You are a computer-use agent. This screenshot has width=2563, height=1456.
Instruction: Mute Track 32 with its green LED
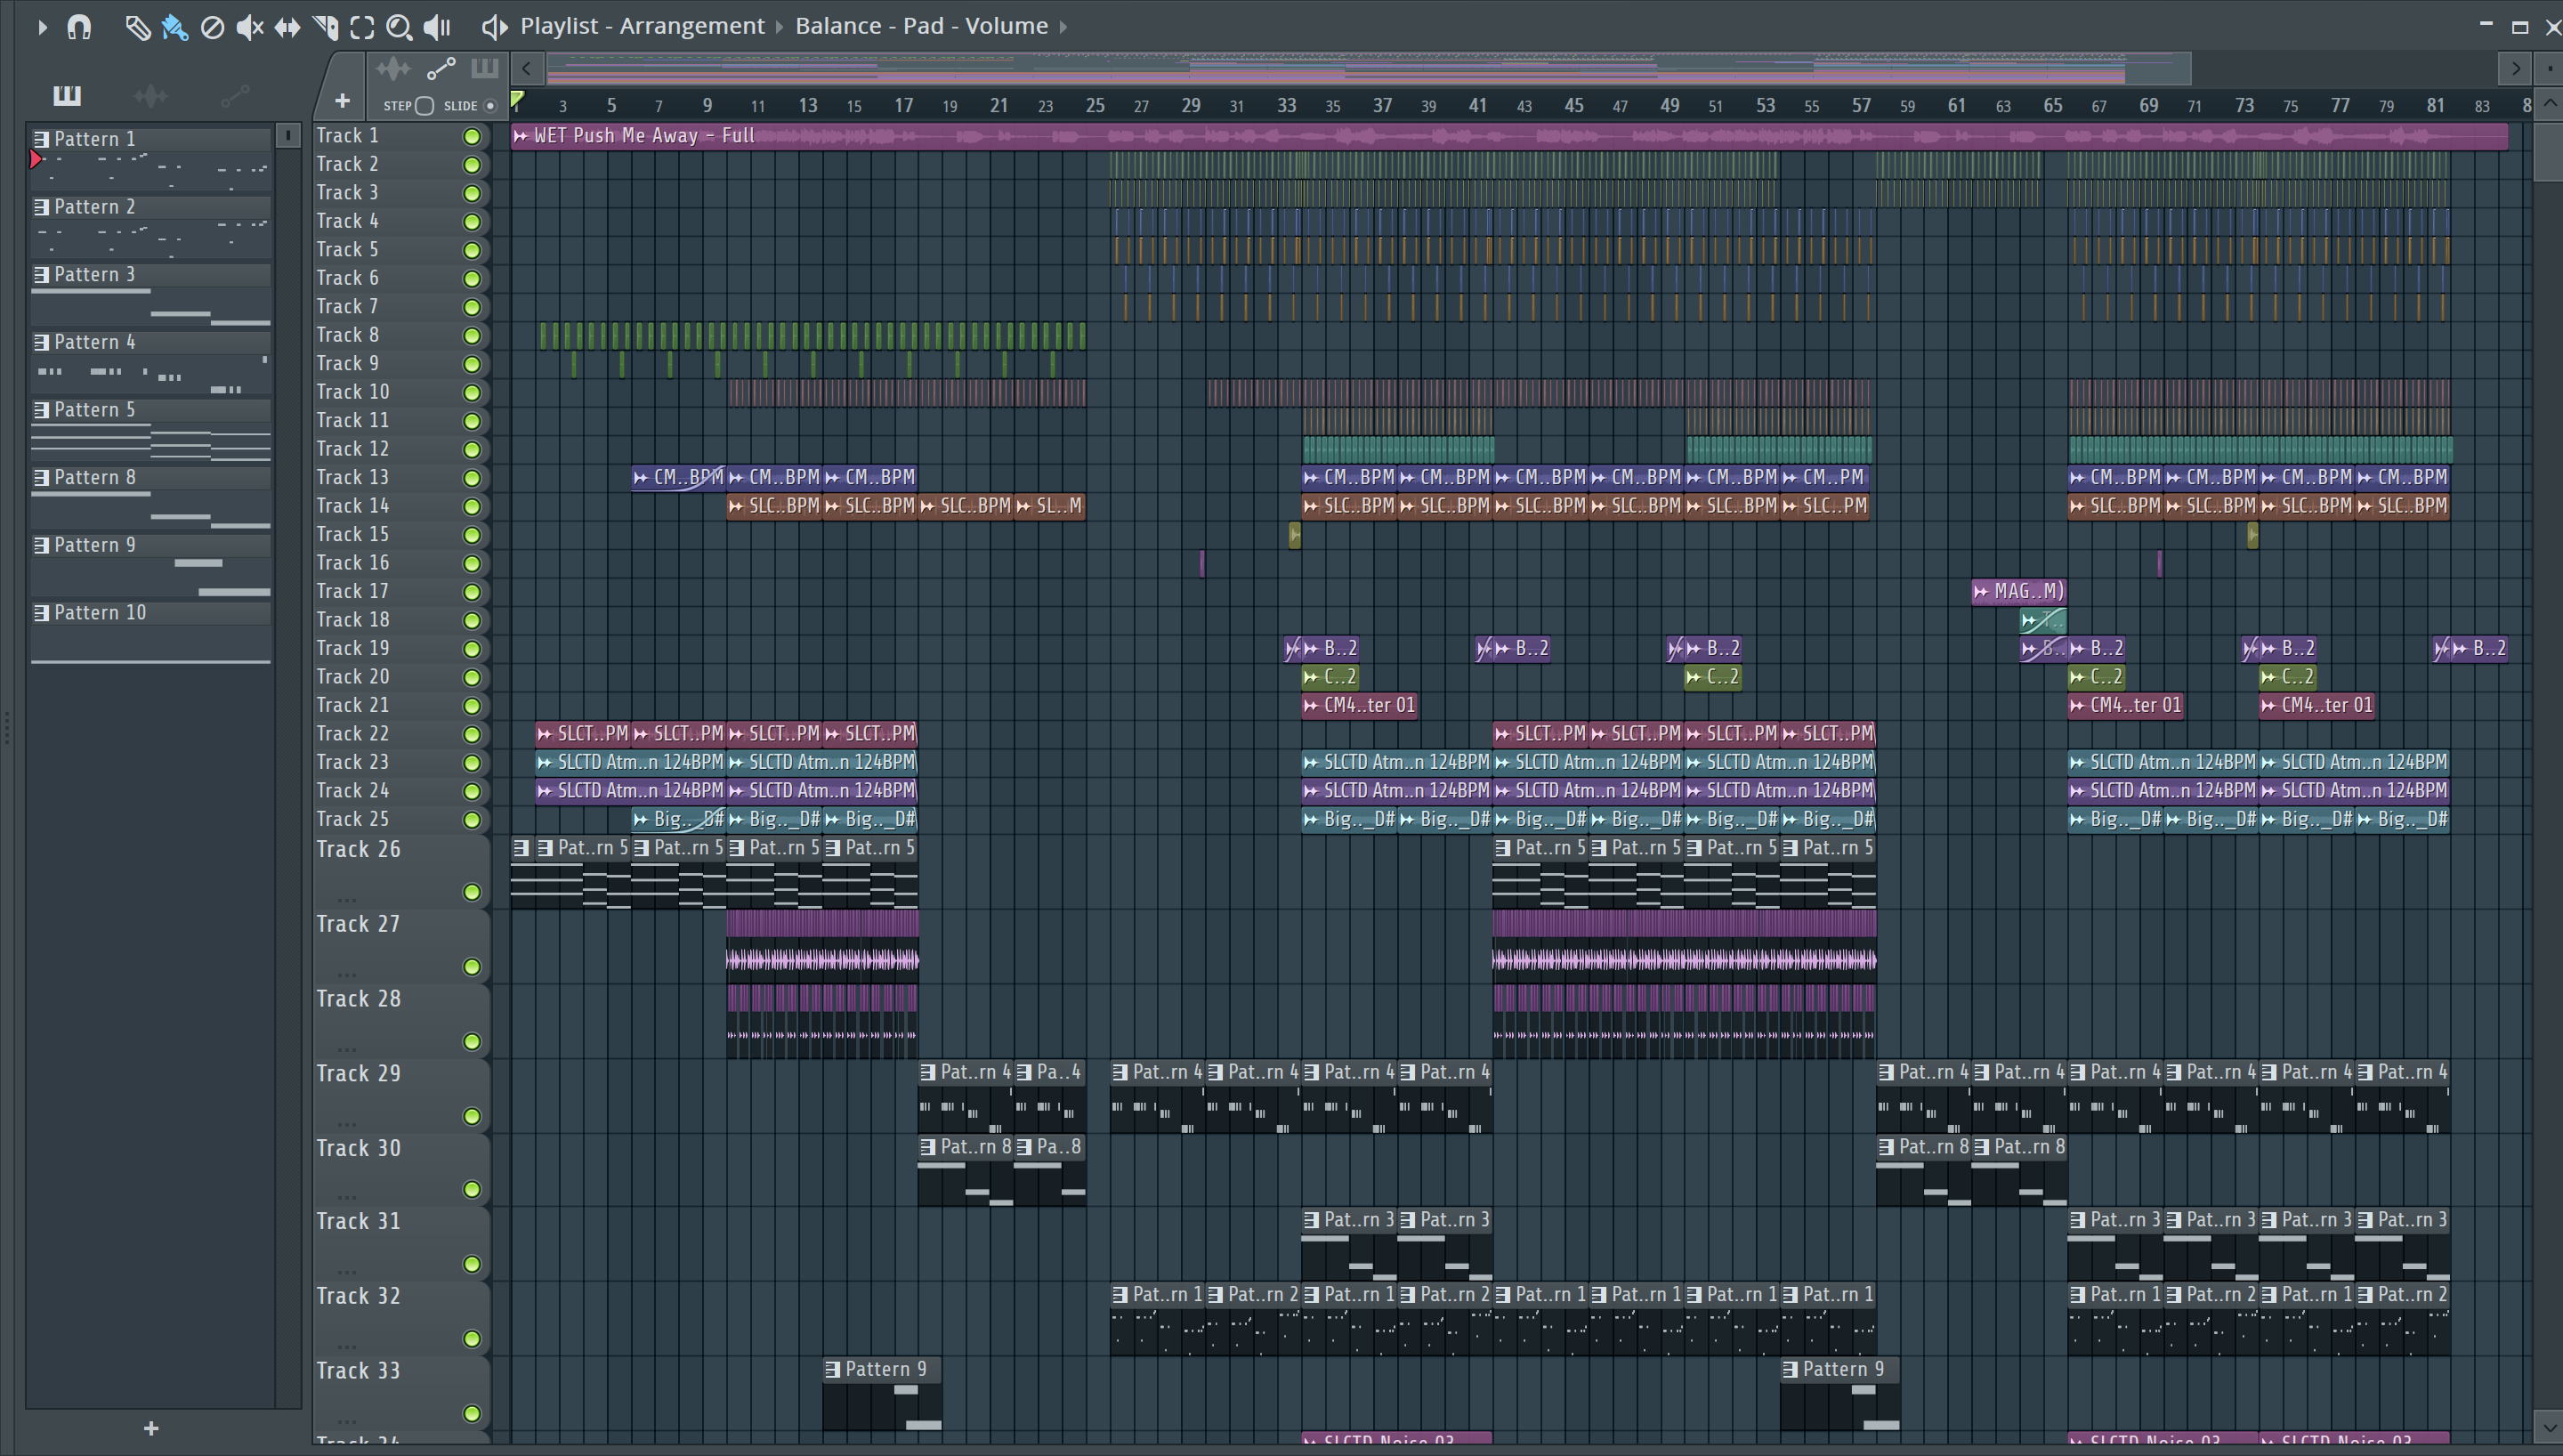click(x=472, y=1339)
